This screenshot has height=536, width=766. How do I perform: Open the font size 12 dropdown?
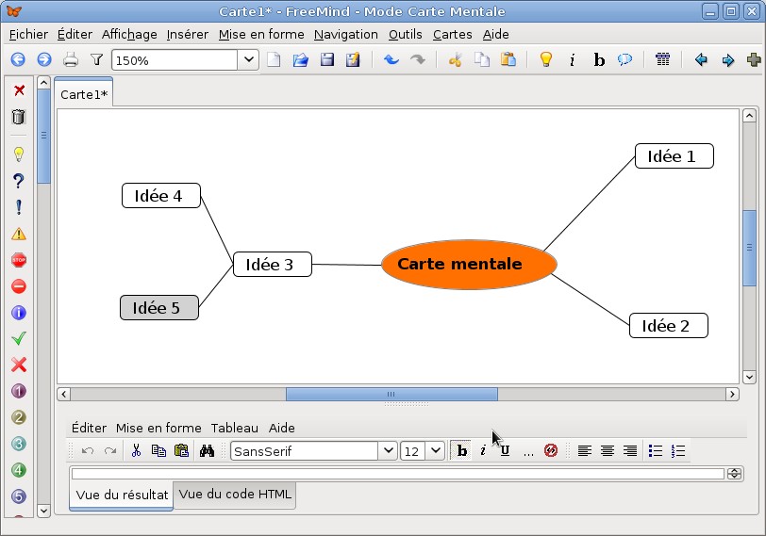point(435,451)
